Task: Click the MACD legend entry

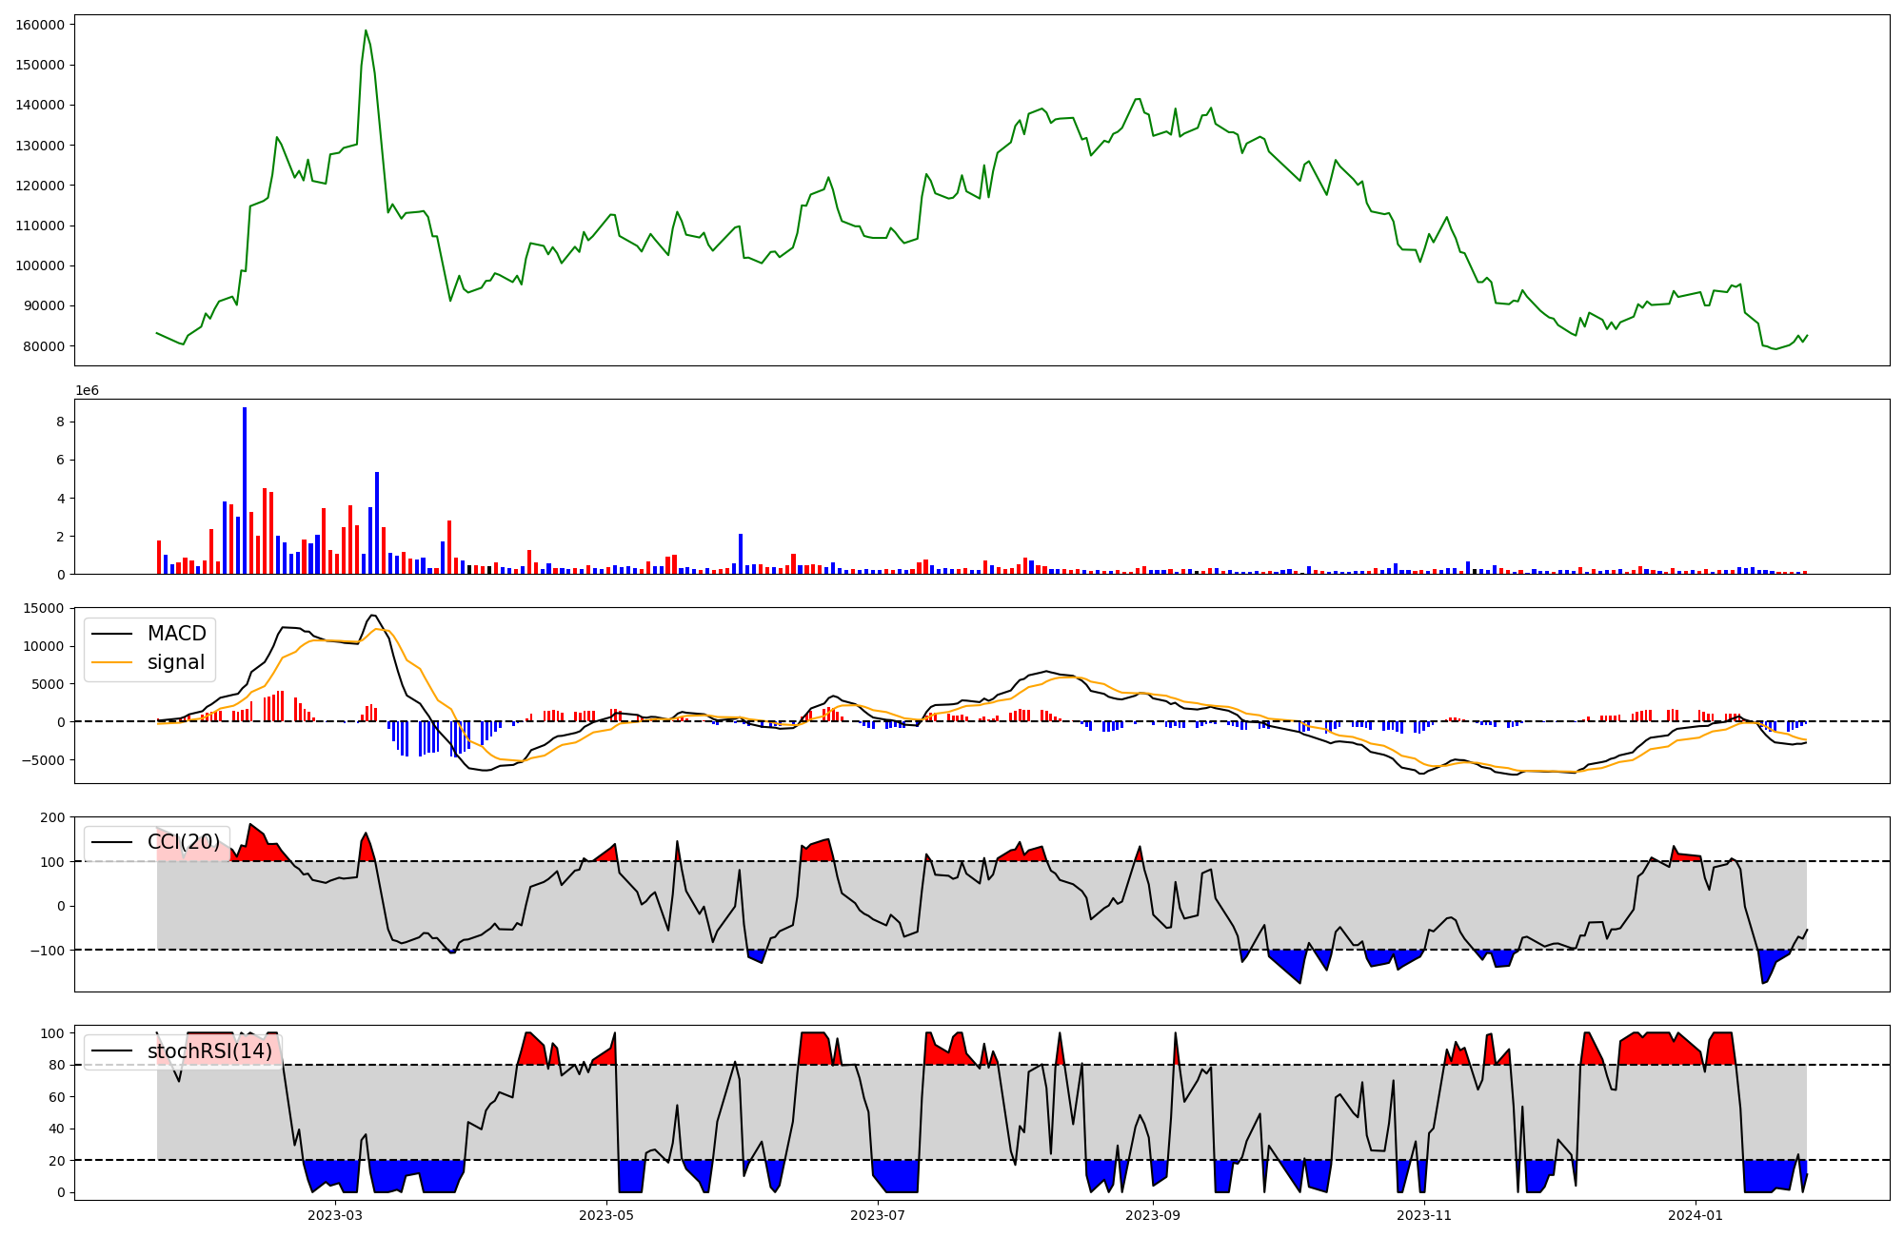Action: (176, 634)
